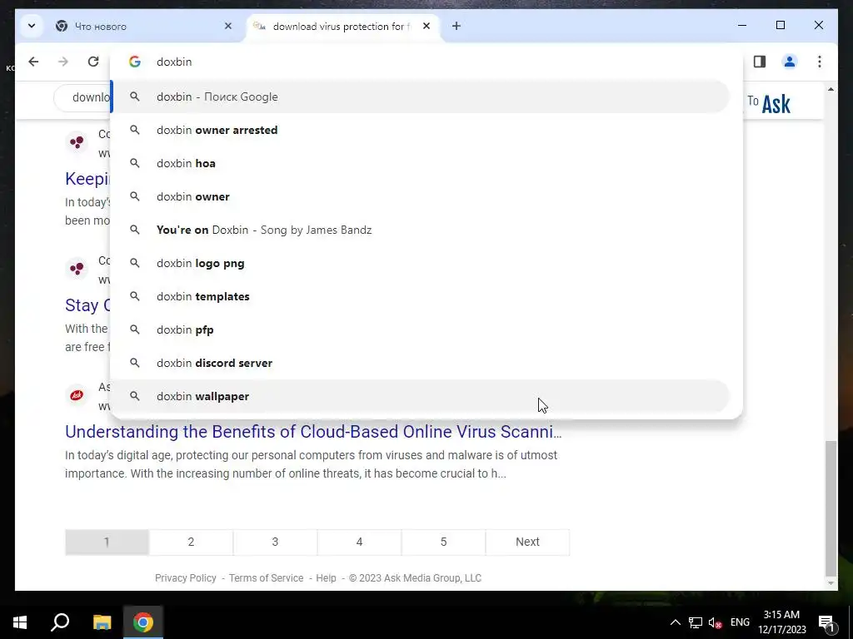853x639 pixels.
Task: Pick the 'doxbin templates' suggestion
Action: point(420,296)
